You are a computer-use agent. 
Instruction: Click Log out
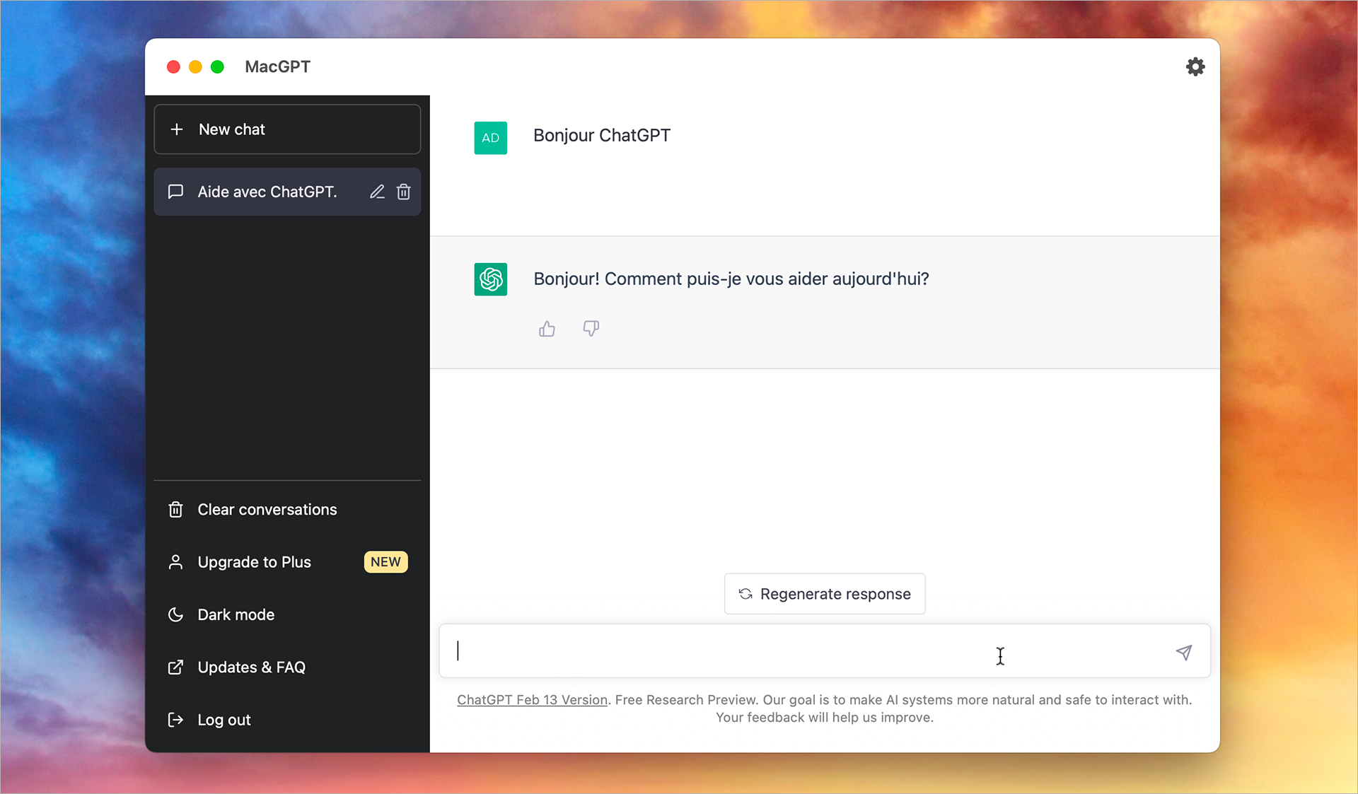click(287, 720)
